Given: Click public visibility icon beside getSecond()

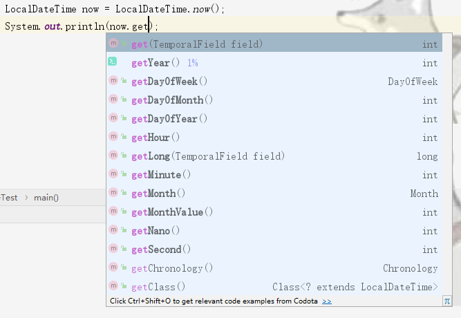Looking at the screenshot, I should 124,249.
